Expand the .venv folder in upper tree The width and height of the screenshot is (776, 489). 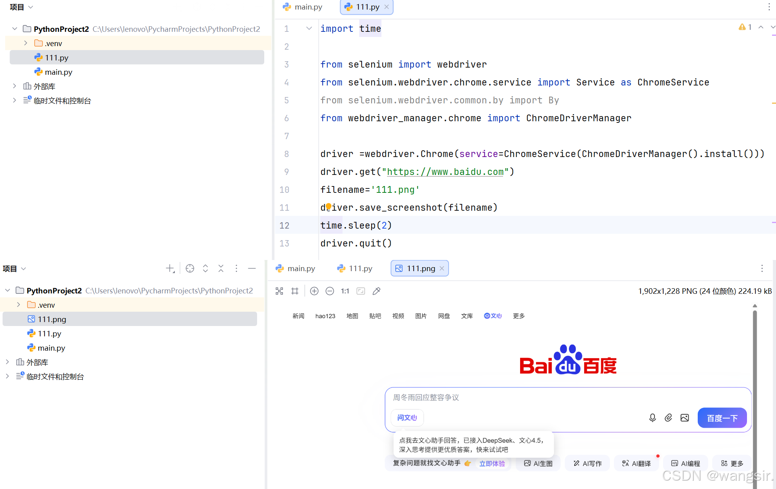[26, 43]
